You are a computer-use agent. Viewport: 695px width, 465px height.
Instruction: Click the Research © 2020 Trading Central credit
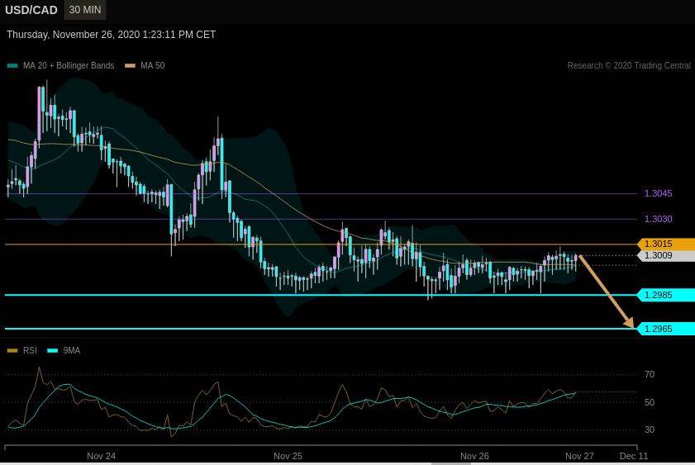(629, 65)
